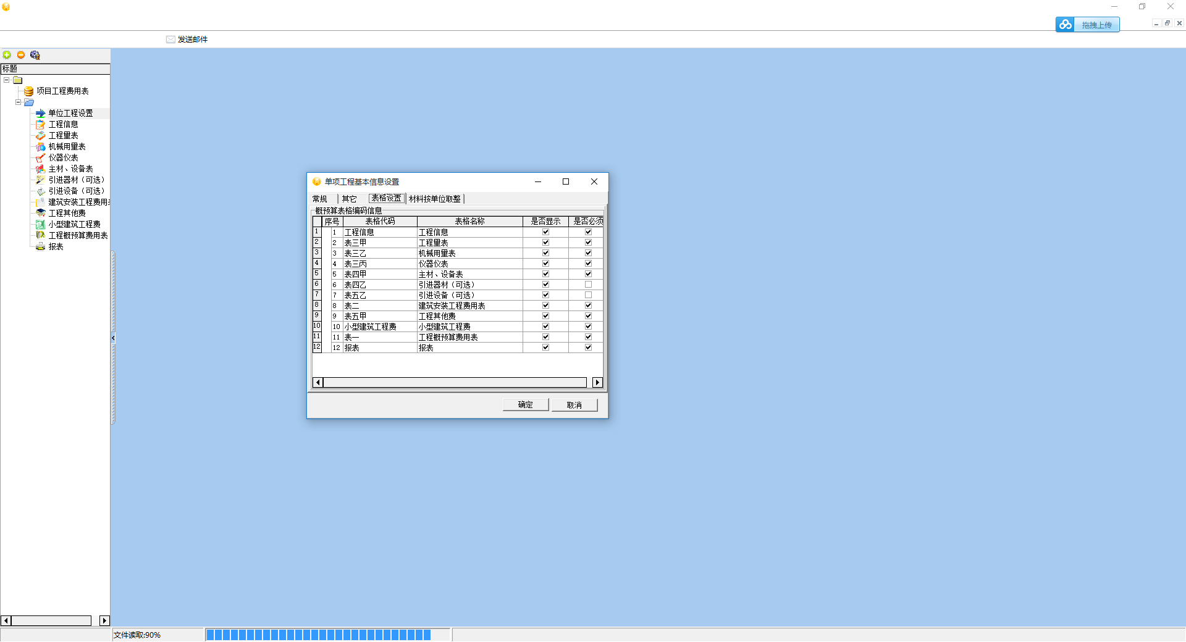This screenshot has width=1186, height=642.
Task: Toggle 是否显示 checkbox for 报表 row
Action: click(546, 348)
